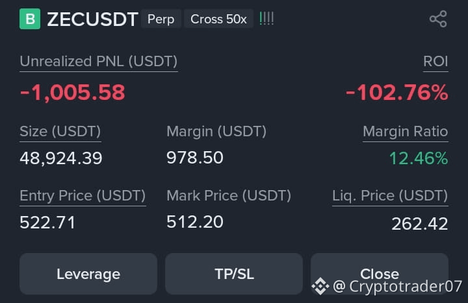This screenshot has height=303, width=468.
Task: Tap the 262.42 liquidation price value
Action: (x=420, y=223)
